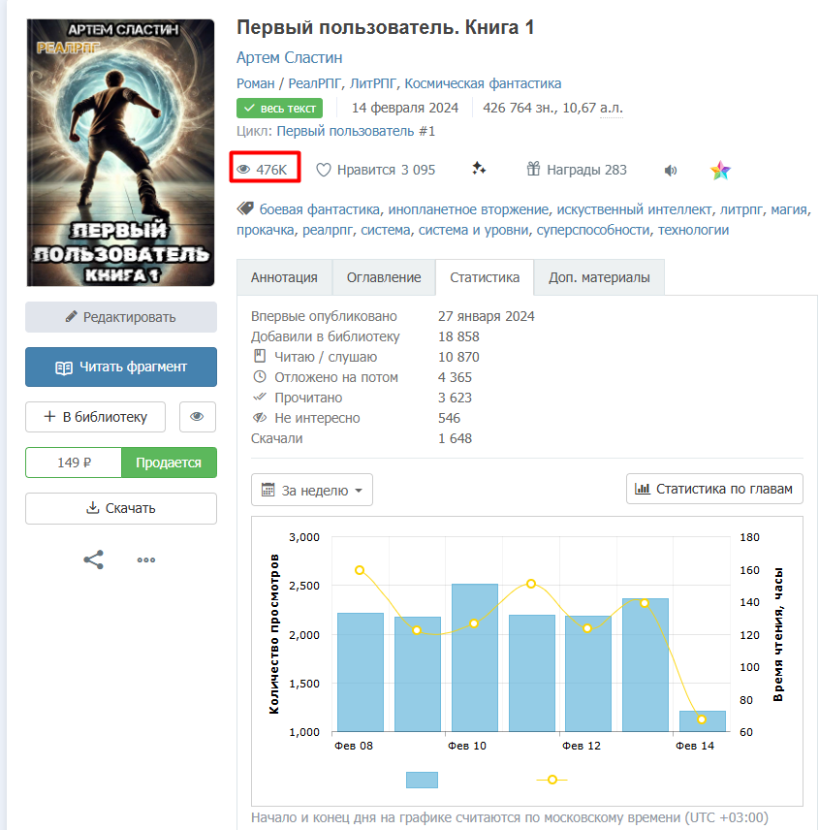Click the speaker audio icon
Screen dimensions: 819x830
[x=671, y=170]
